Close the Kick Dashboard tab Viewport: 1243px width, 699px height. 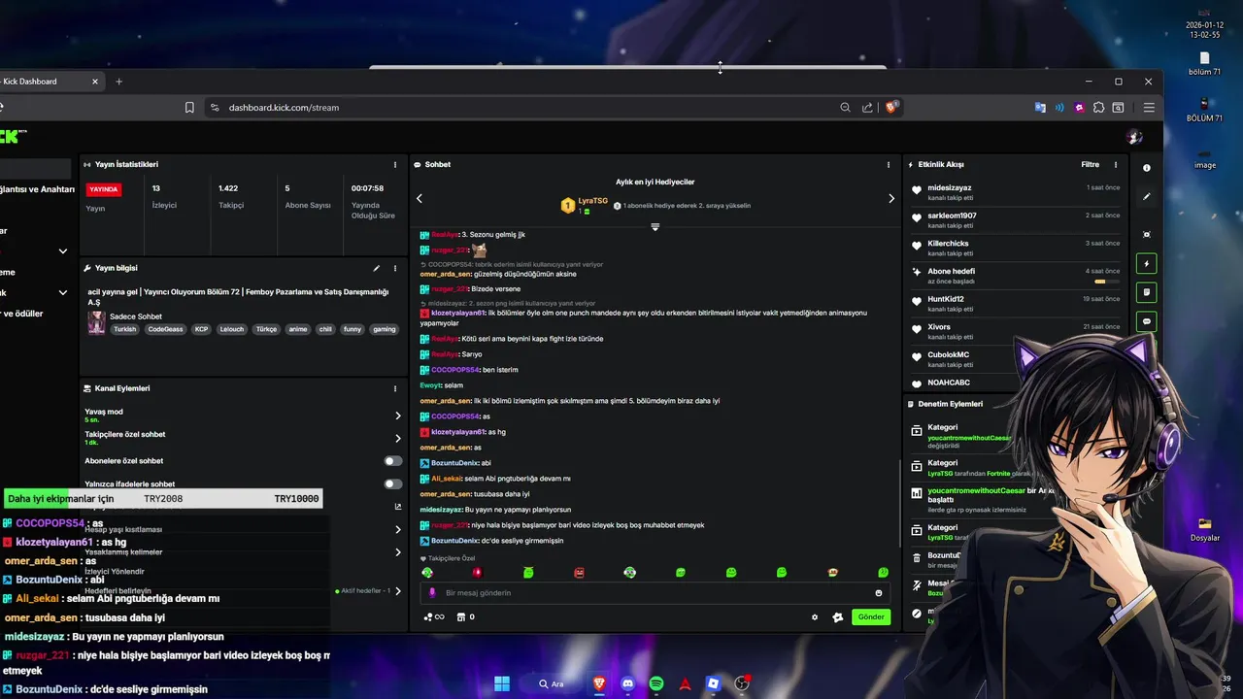[95, 82]
